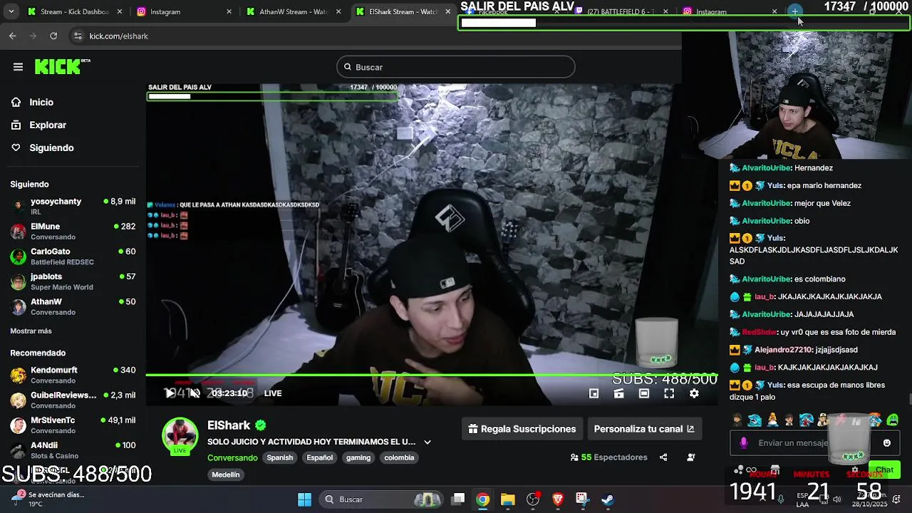912x513 pixels.
Task: Click the ElShark channel name
Action: pyautogui.click(x=229, y=425)
